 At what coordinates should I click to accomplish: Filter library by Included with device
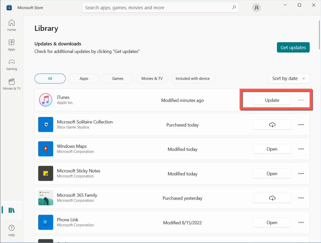193,78
